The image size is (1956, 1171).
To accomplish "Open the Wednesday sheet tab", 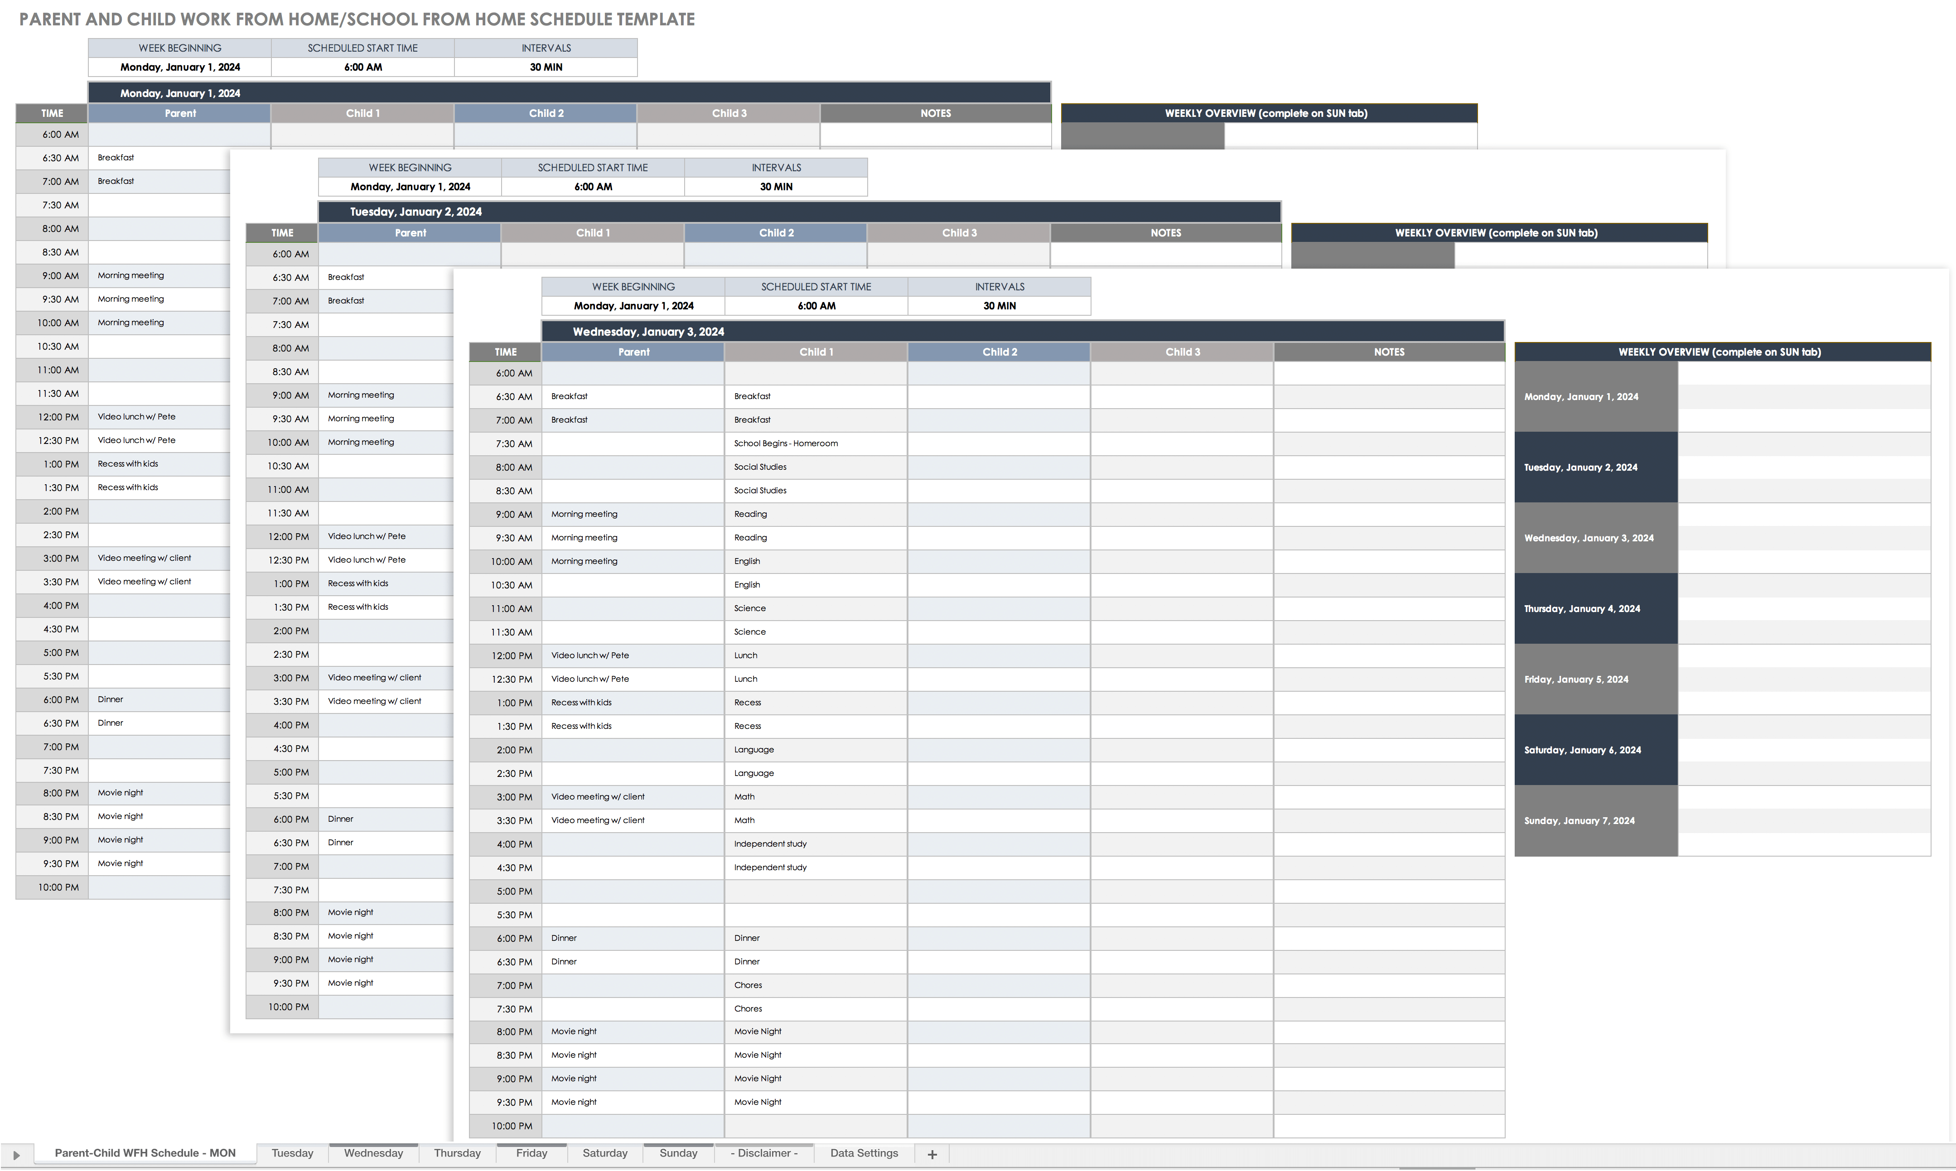I will point(373,1153).
